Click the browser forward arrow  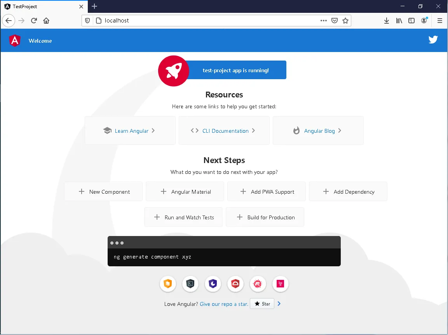pyautogui.click(x=21, y=21)
